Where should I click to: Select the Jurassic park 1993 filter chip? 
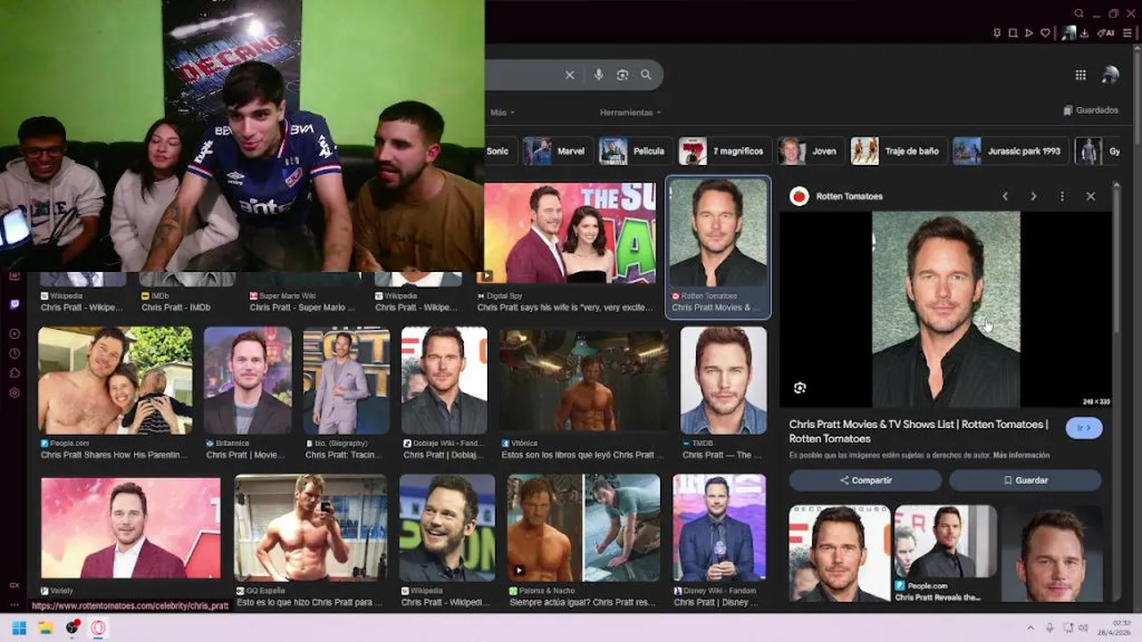coord(1009,151)
